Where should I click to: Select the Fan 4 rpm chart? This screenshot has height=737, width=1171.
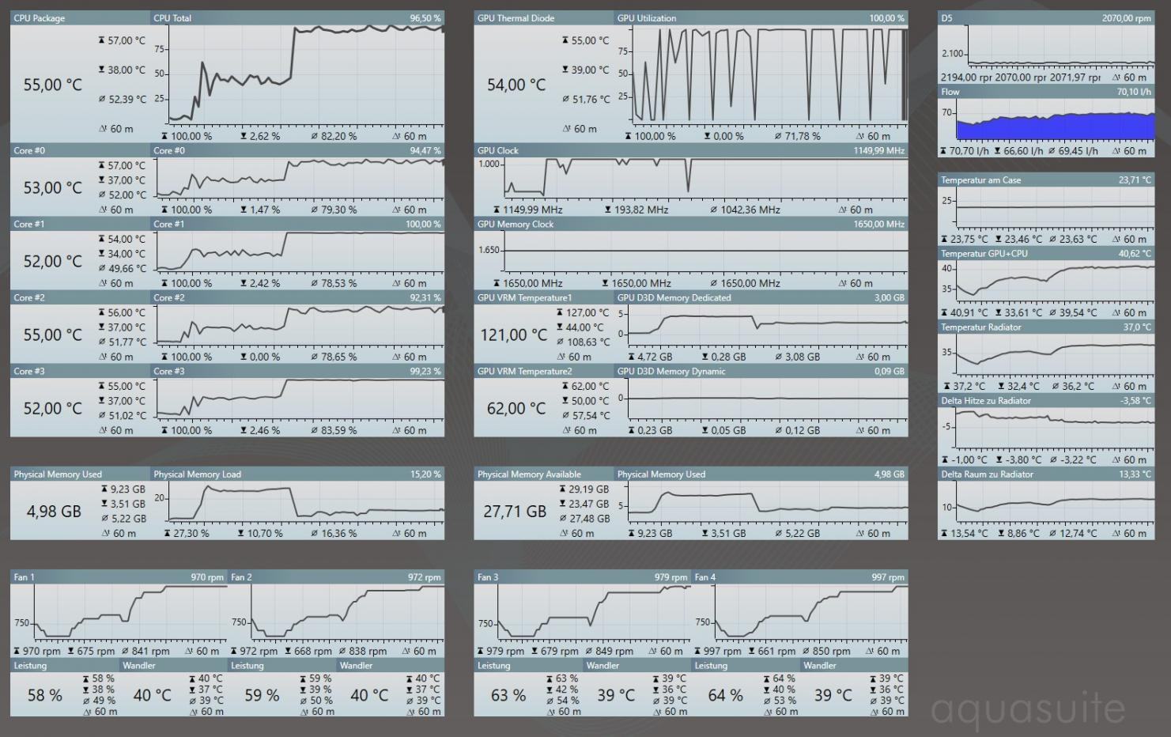pos(811,613)
